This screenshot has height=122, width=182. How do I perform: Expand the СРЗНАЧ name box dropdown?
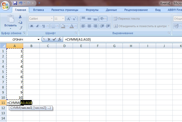click(39, 40)
